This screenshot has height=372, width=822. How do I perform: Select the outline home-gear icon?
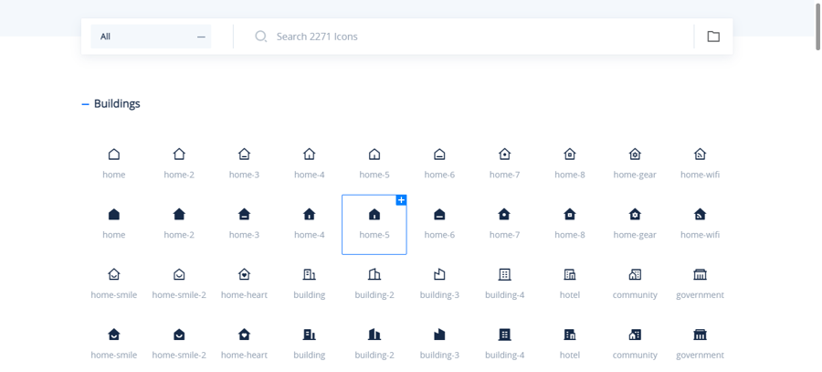click(x=635, y=154)
